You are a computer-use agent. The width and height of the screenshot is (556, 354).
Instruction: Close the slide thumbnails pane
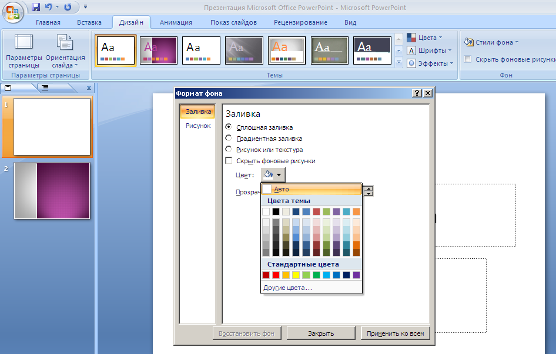(89, 88)
